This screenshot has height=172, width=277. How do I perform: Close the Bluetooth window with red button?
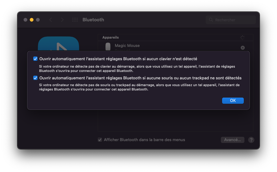(25, 20)
